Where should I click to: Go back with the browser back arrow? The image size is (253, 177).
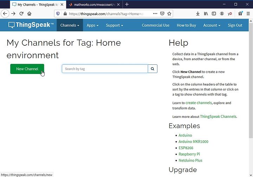pyautogui.click(x=5, y=14)
